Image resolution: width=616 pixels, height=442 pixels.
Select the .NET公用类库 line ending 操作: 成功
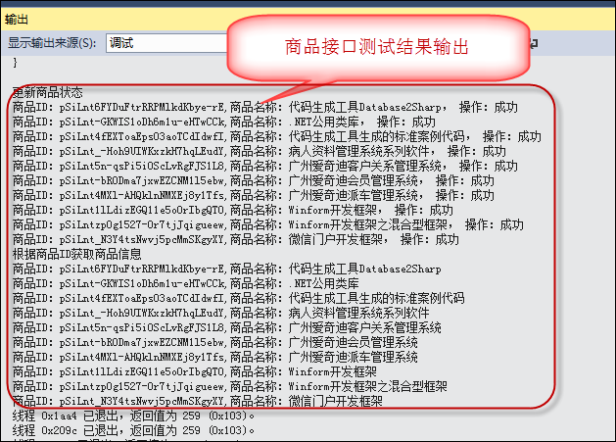[x=224, y=122]
